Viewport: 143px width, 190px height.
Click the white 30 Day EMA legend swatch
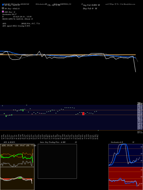(x=3, y=8)
